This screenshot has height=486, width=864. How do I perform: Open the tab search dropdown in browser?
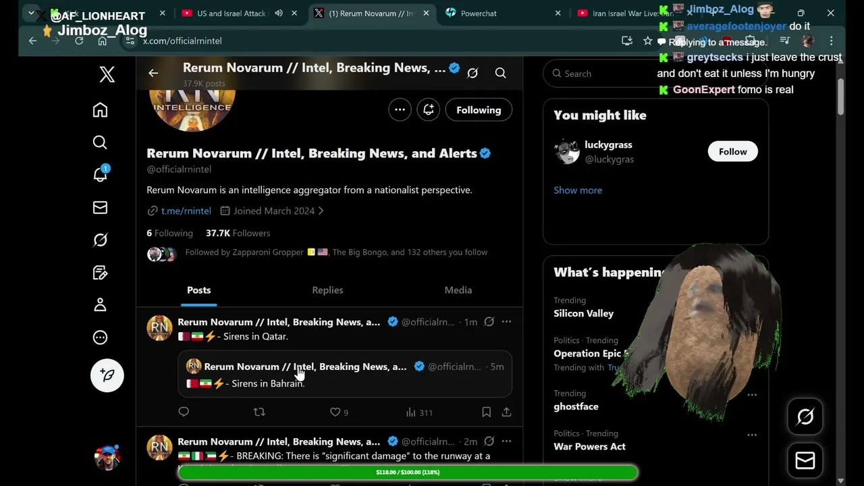31,13
